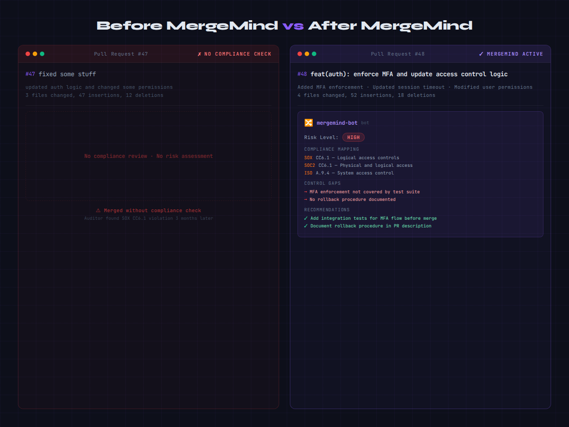Click 'Document rollback procedure in PR description'

(371, 226)
